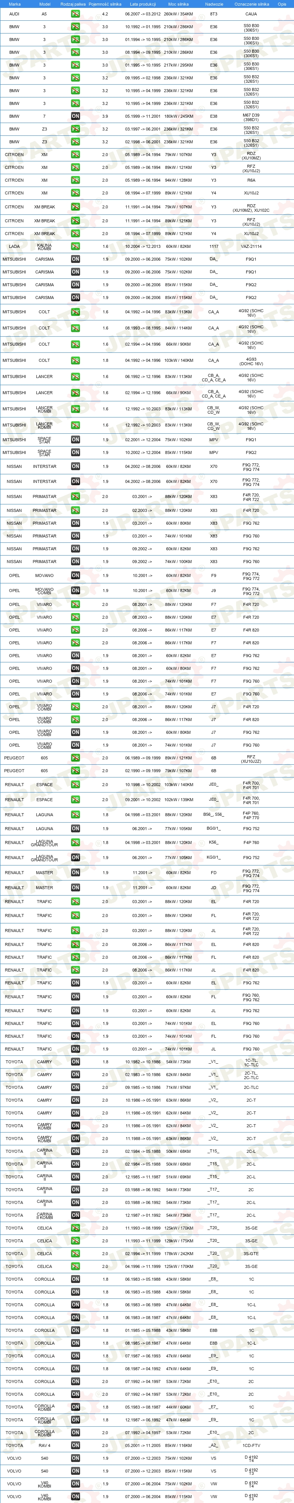Viewport: 294px width, 1503px height.
Task: Click the ON icon in the LAGUNA GRANDTOUR KG0/1_ row
Action: pos(75,858)
